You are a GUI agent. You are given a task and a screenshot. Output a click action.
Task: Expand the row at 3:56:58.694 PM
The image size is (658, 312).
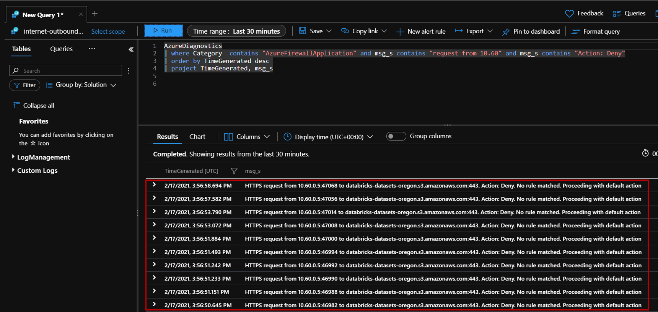[154, 185]
